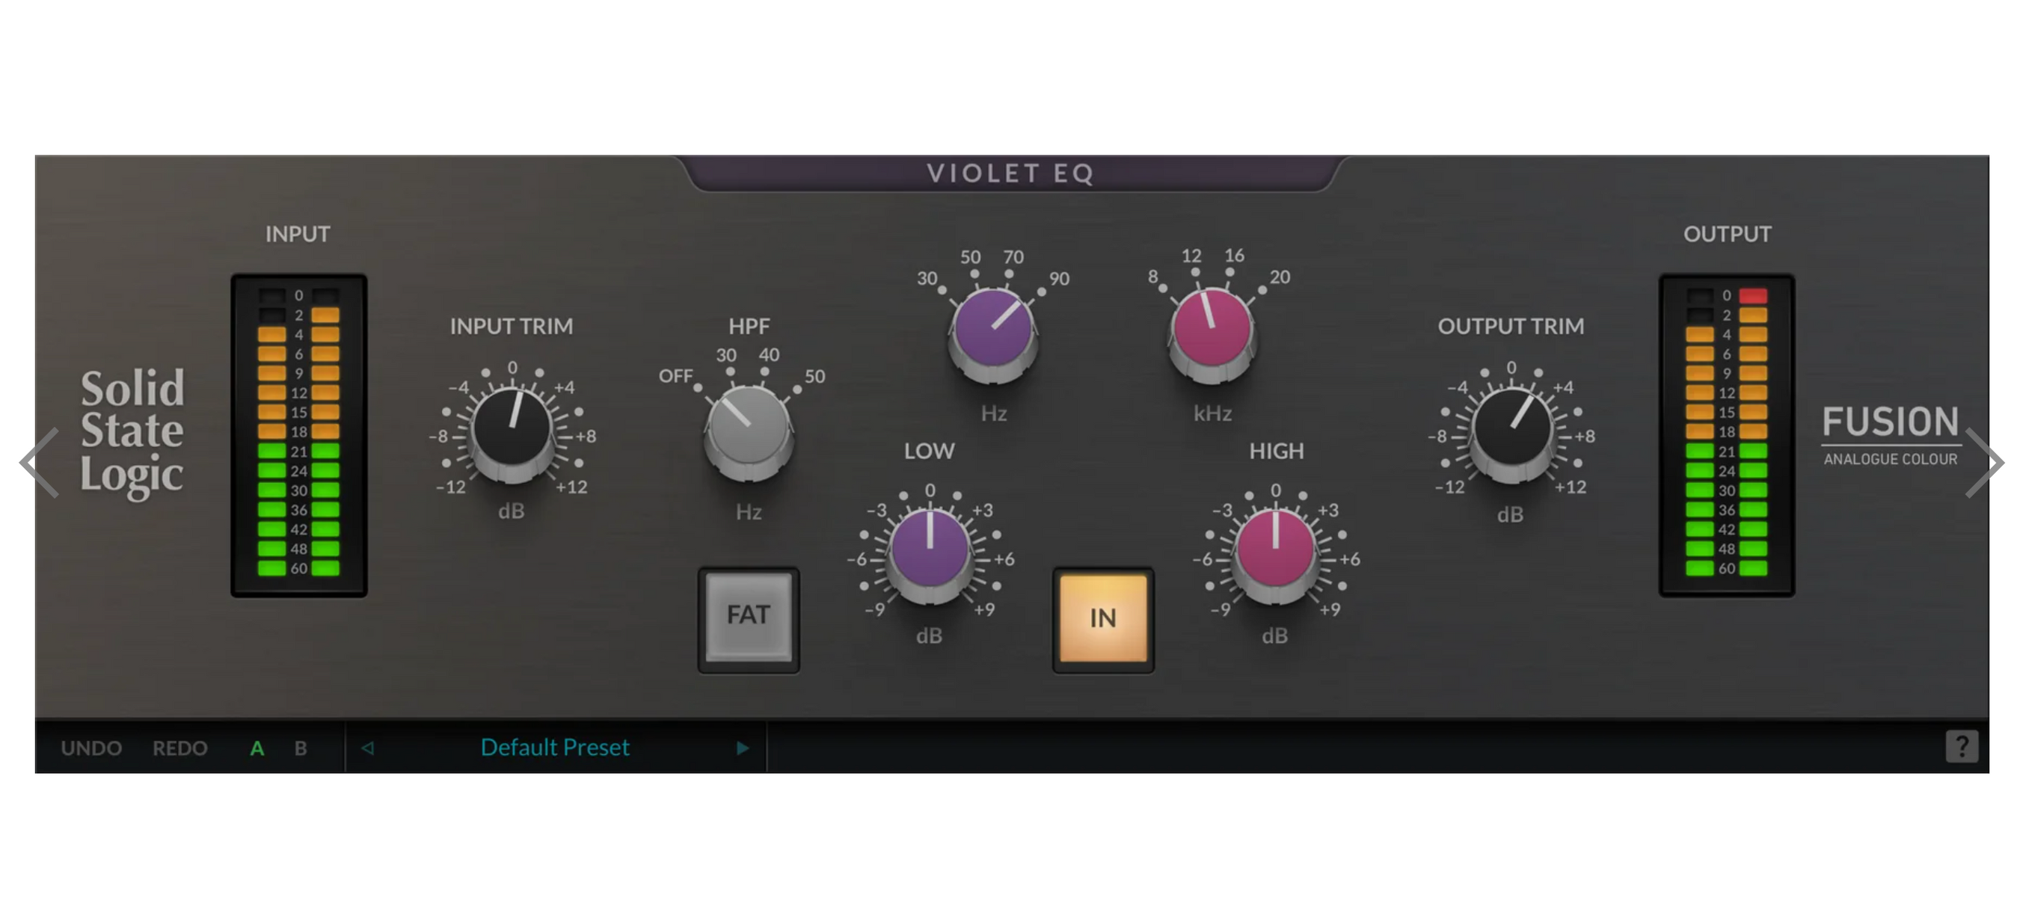Click the FUSION Analogue Colour logo

(1890, 435)
